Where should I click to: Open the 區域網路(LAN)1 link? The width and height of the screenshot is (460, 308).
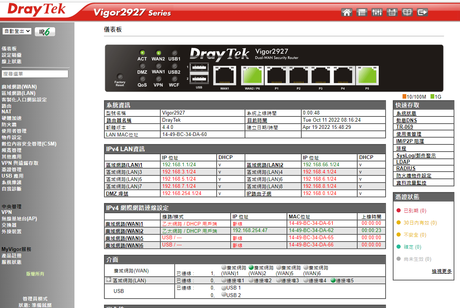coord(124,165)
